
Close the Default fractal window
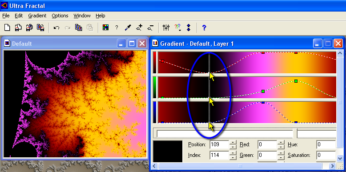142,44
